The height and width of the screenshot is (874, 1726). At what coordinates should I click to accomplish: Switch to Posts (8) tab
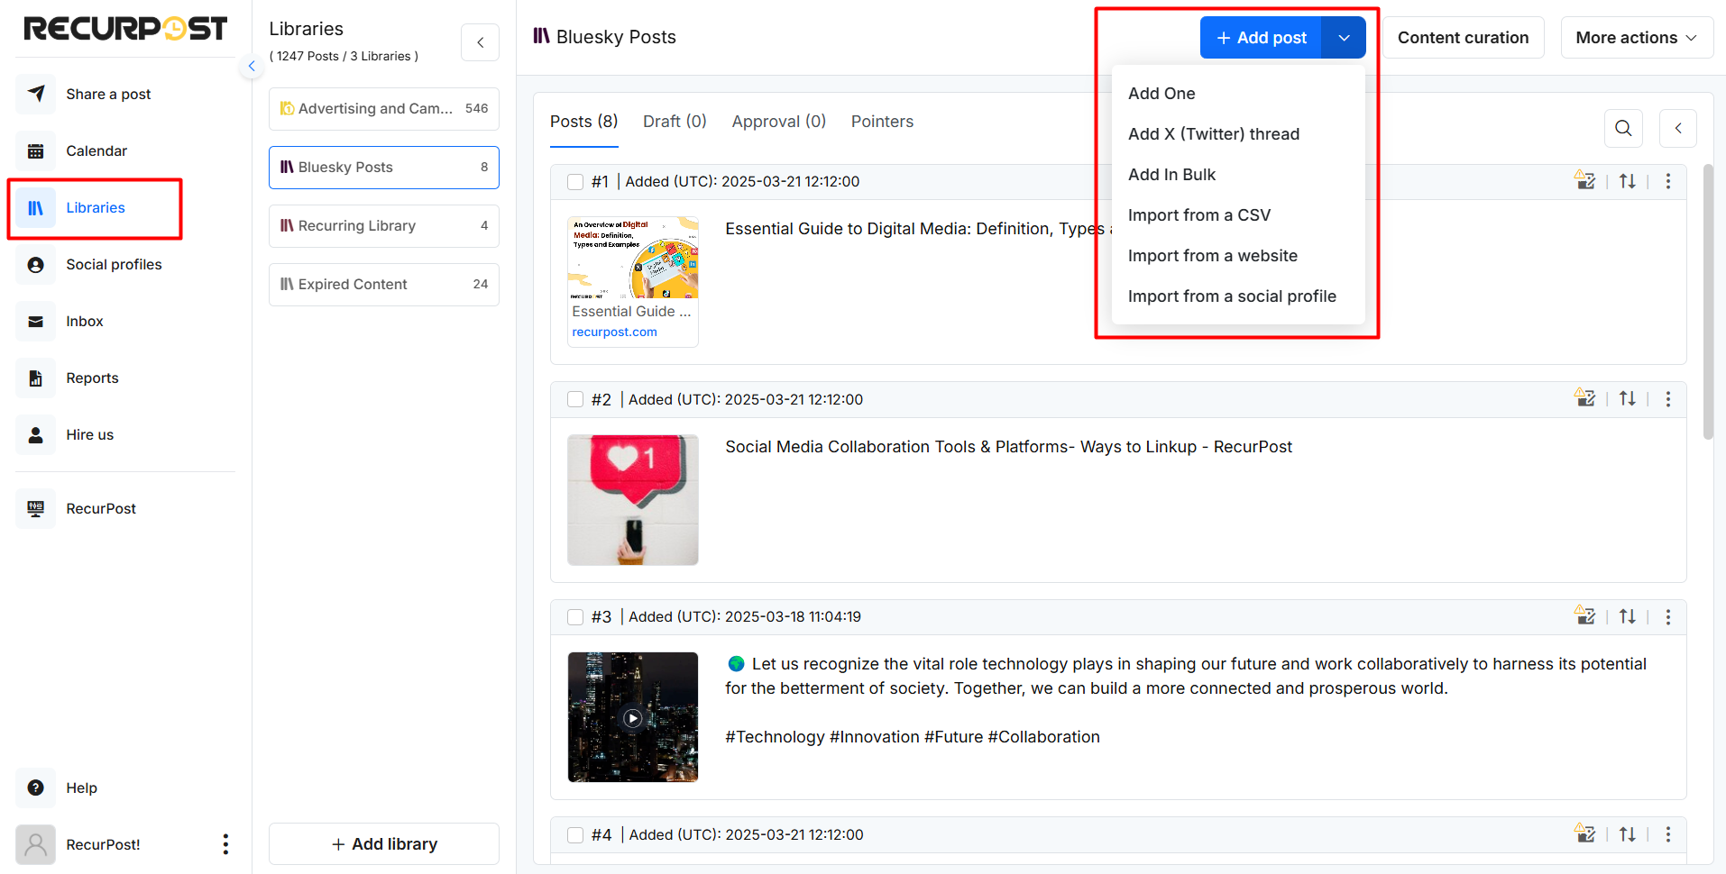tap(584, 122)
